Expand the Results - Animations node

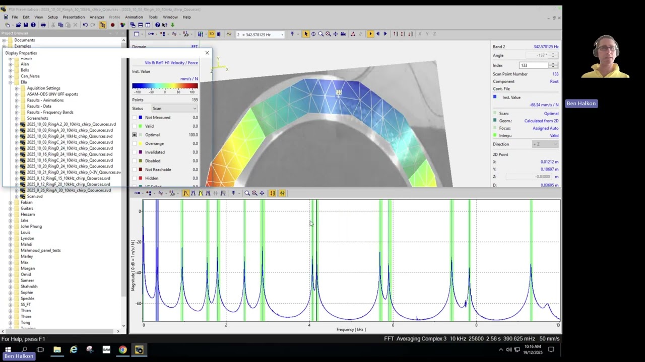coord(16,101)
